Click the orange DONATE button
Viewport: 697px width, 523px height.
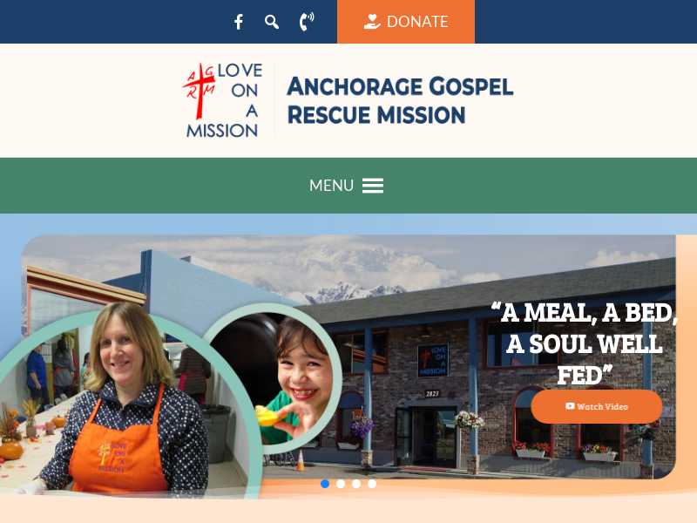pyautogui.click(x=406, y=21)
